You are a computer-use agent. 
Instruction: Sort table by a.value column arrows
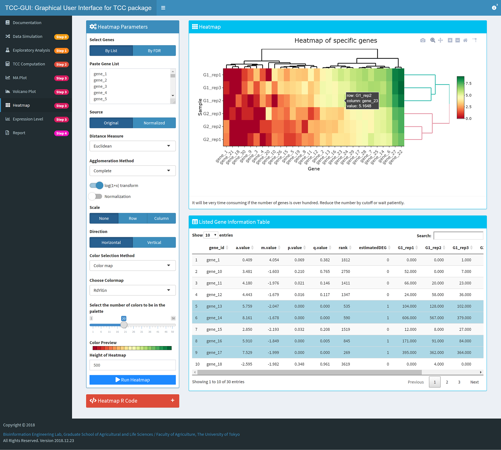[252, 248]
